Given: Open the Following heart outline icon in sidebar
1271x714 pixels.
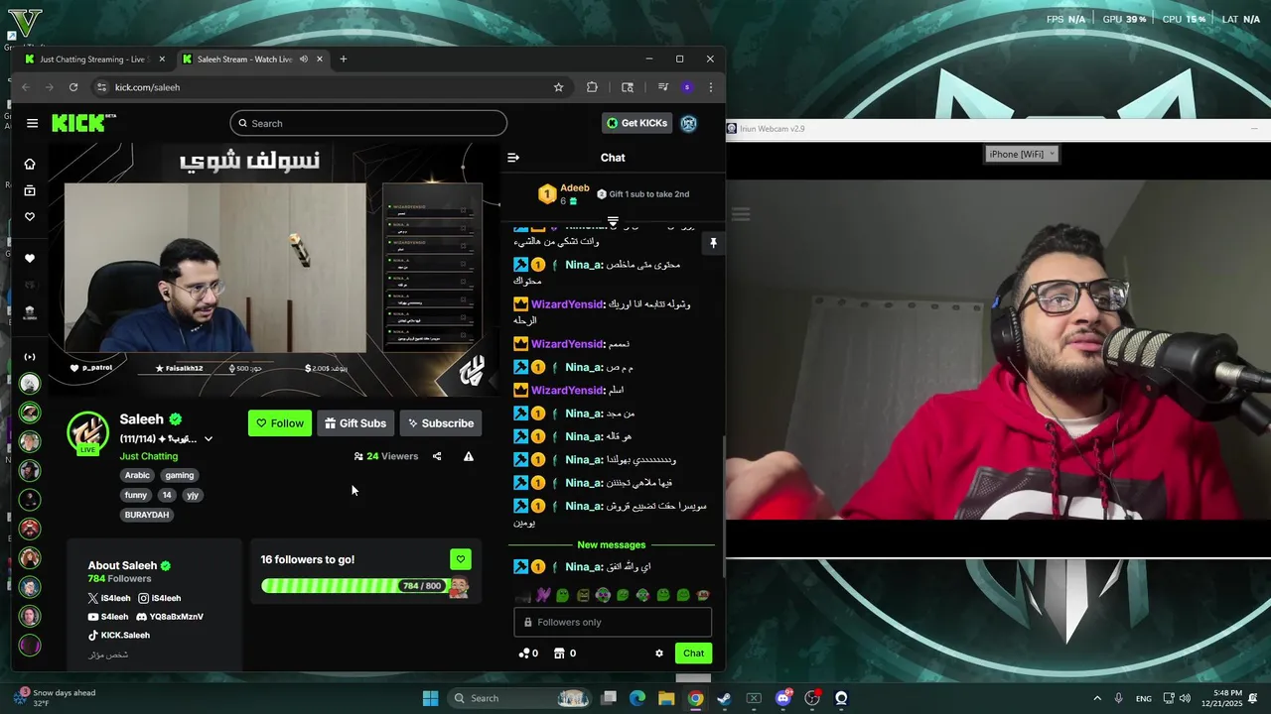Looking at the screenshot, I should (30, 216).
